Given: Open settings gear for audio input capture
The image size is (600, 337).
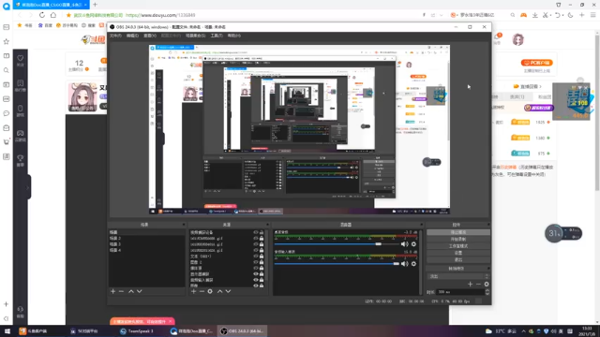Looking at the screenshot, I should click(x=413, y=264).
